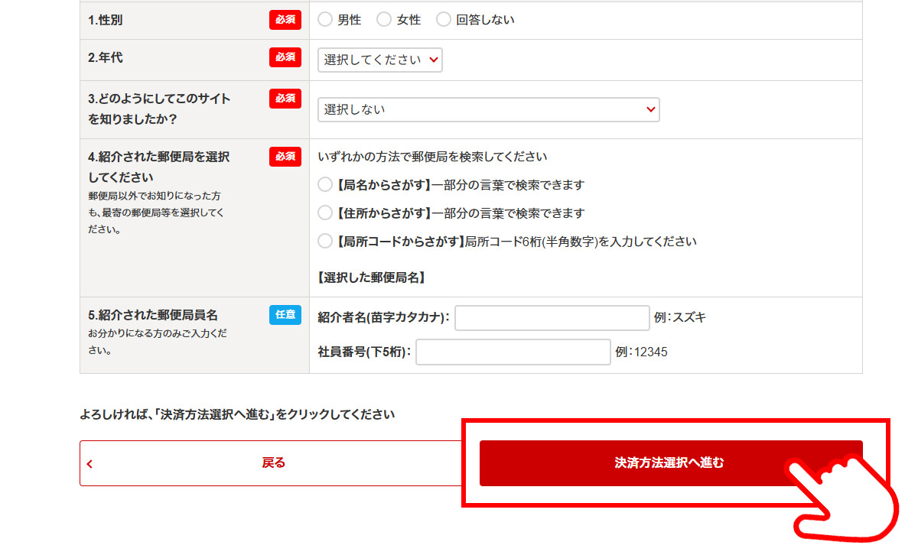Click the 必須 badge next to 年代

point(285,57)
